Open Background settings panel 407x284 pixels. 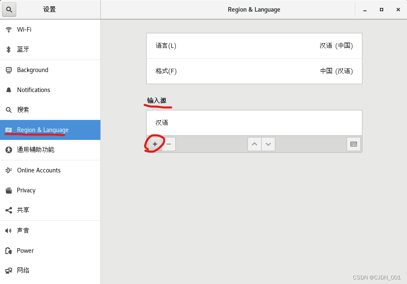(x=50, y=70)
